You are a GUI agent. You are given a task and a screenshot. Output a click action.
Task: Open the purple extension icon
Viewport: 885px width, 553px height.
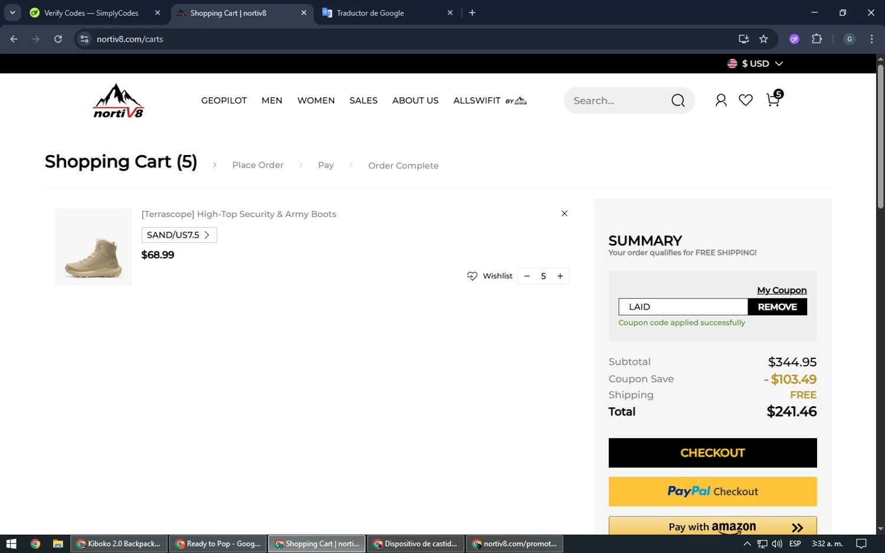794,39
